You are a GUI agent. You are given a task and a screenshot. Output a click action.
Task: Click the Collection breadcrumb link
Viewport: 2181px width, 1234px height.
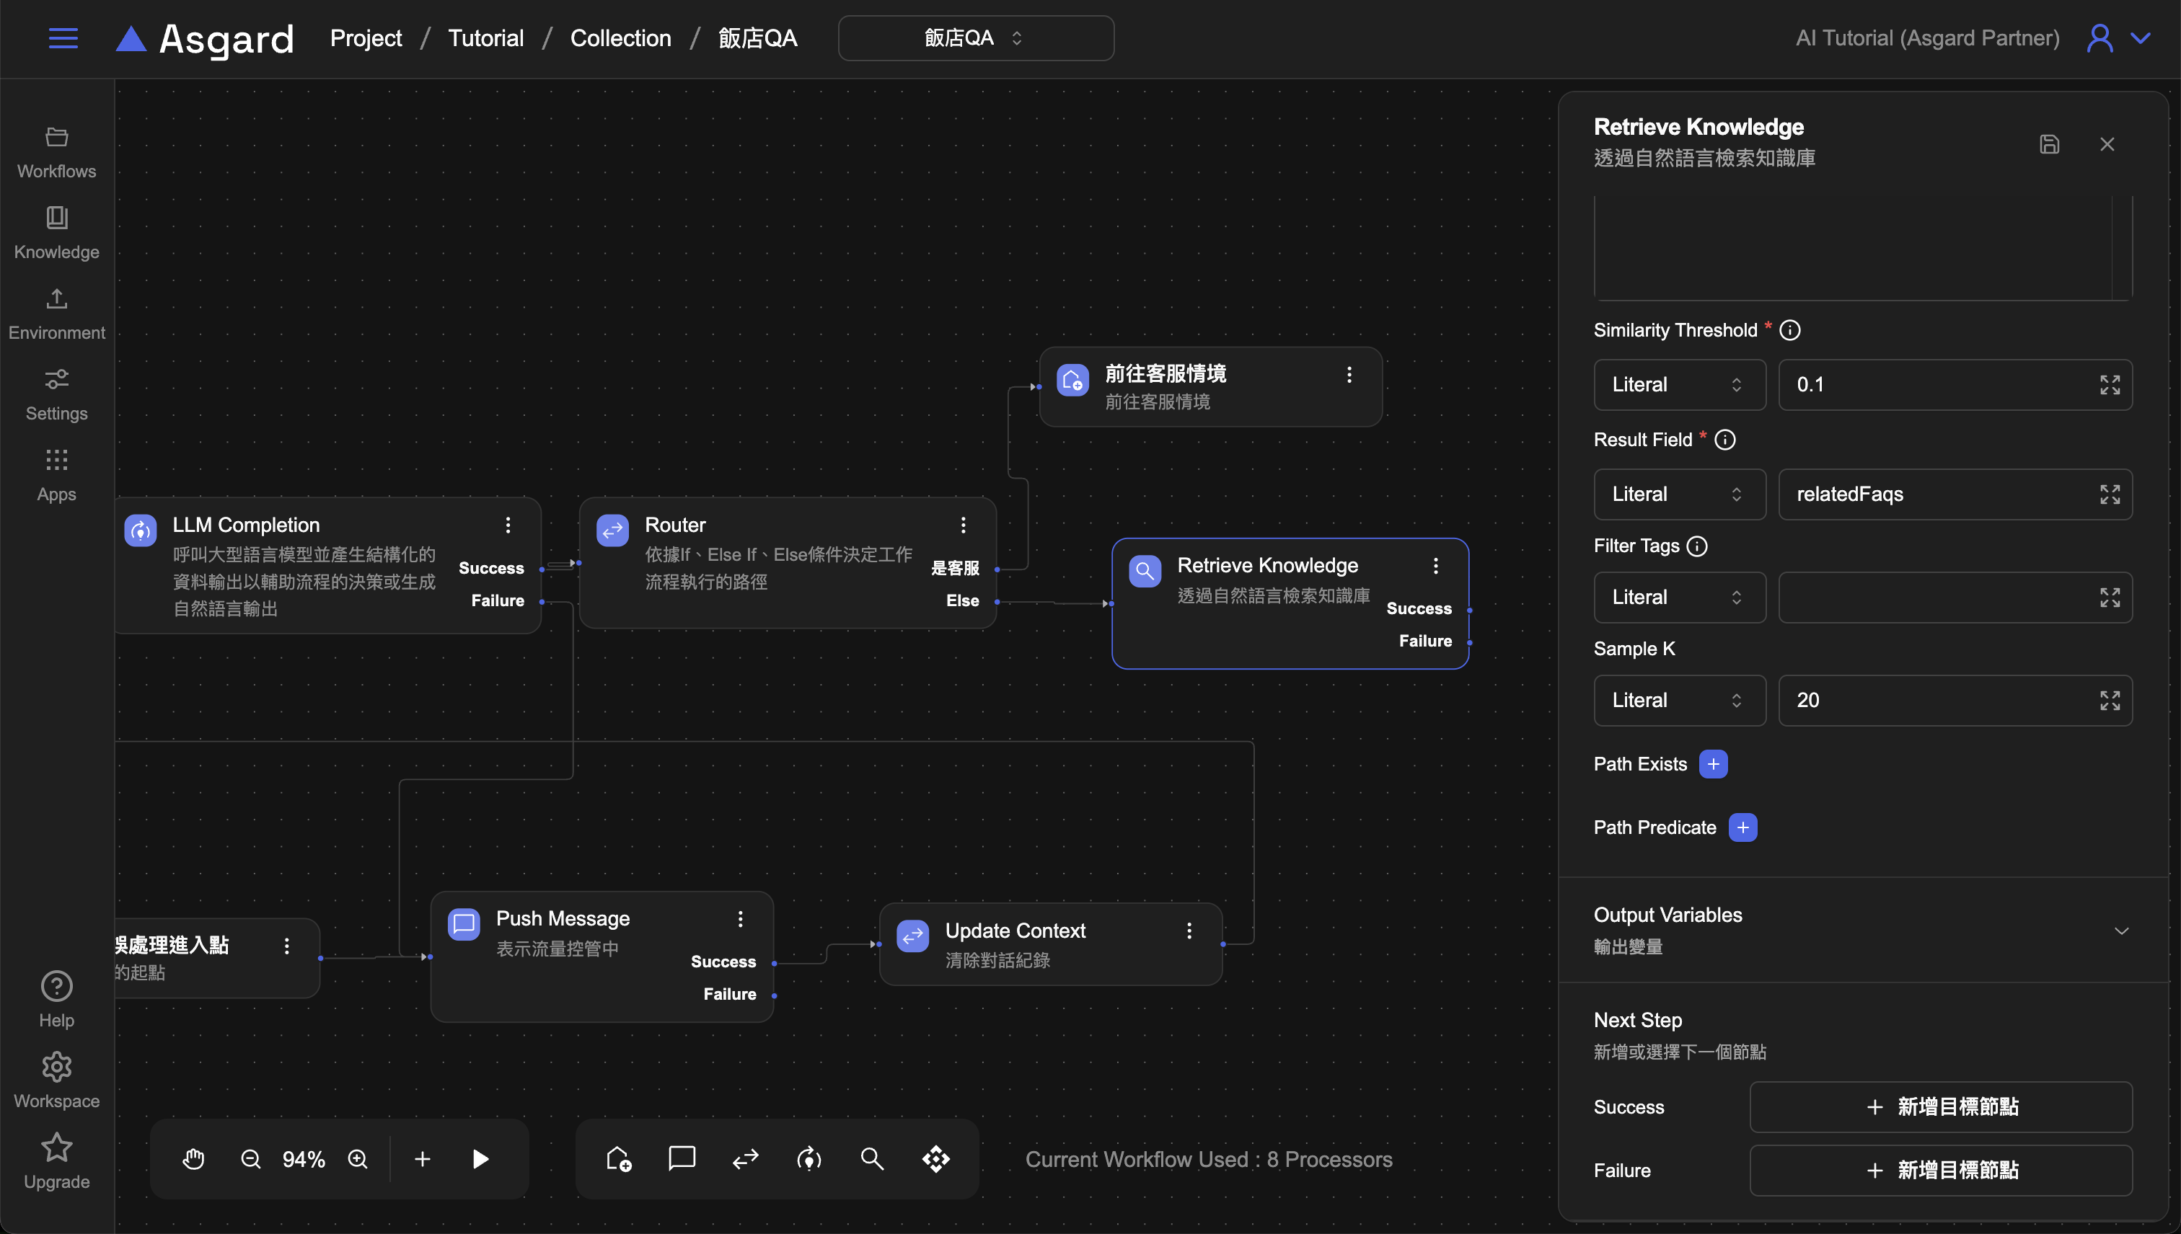(x=620, y=38)
